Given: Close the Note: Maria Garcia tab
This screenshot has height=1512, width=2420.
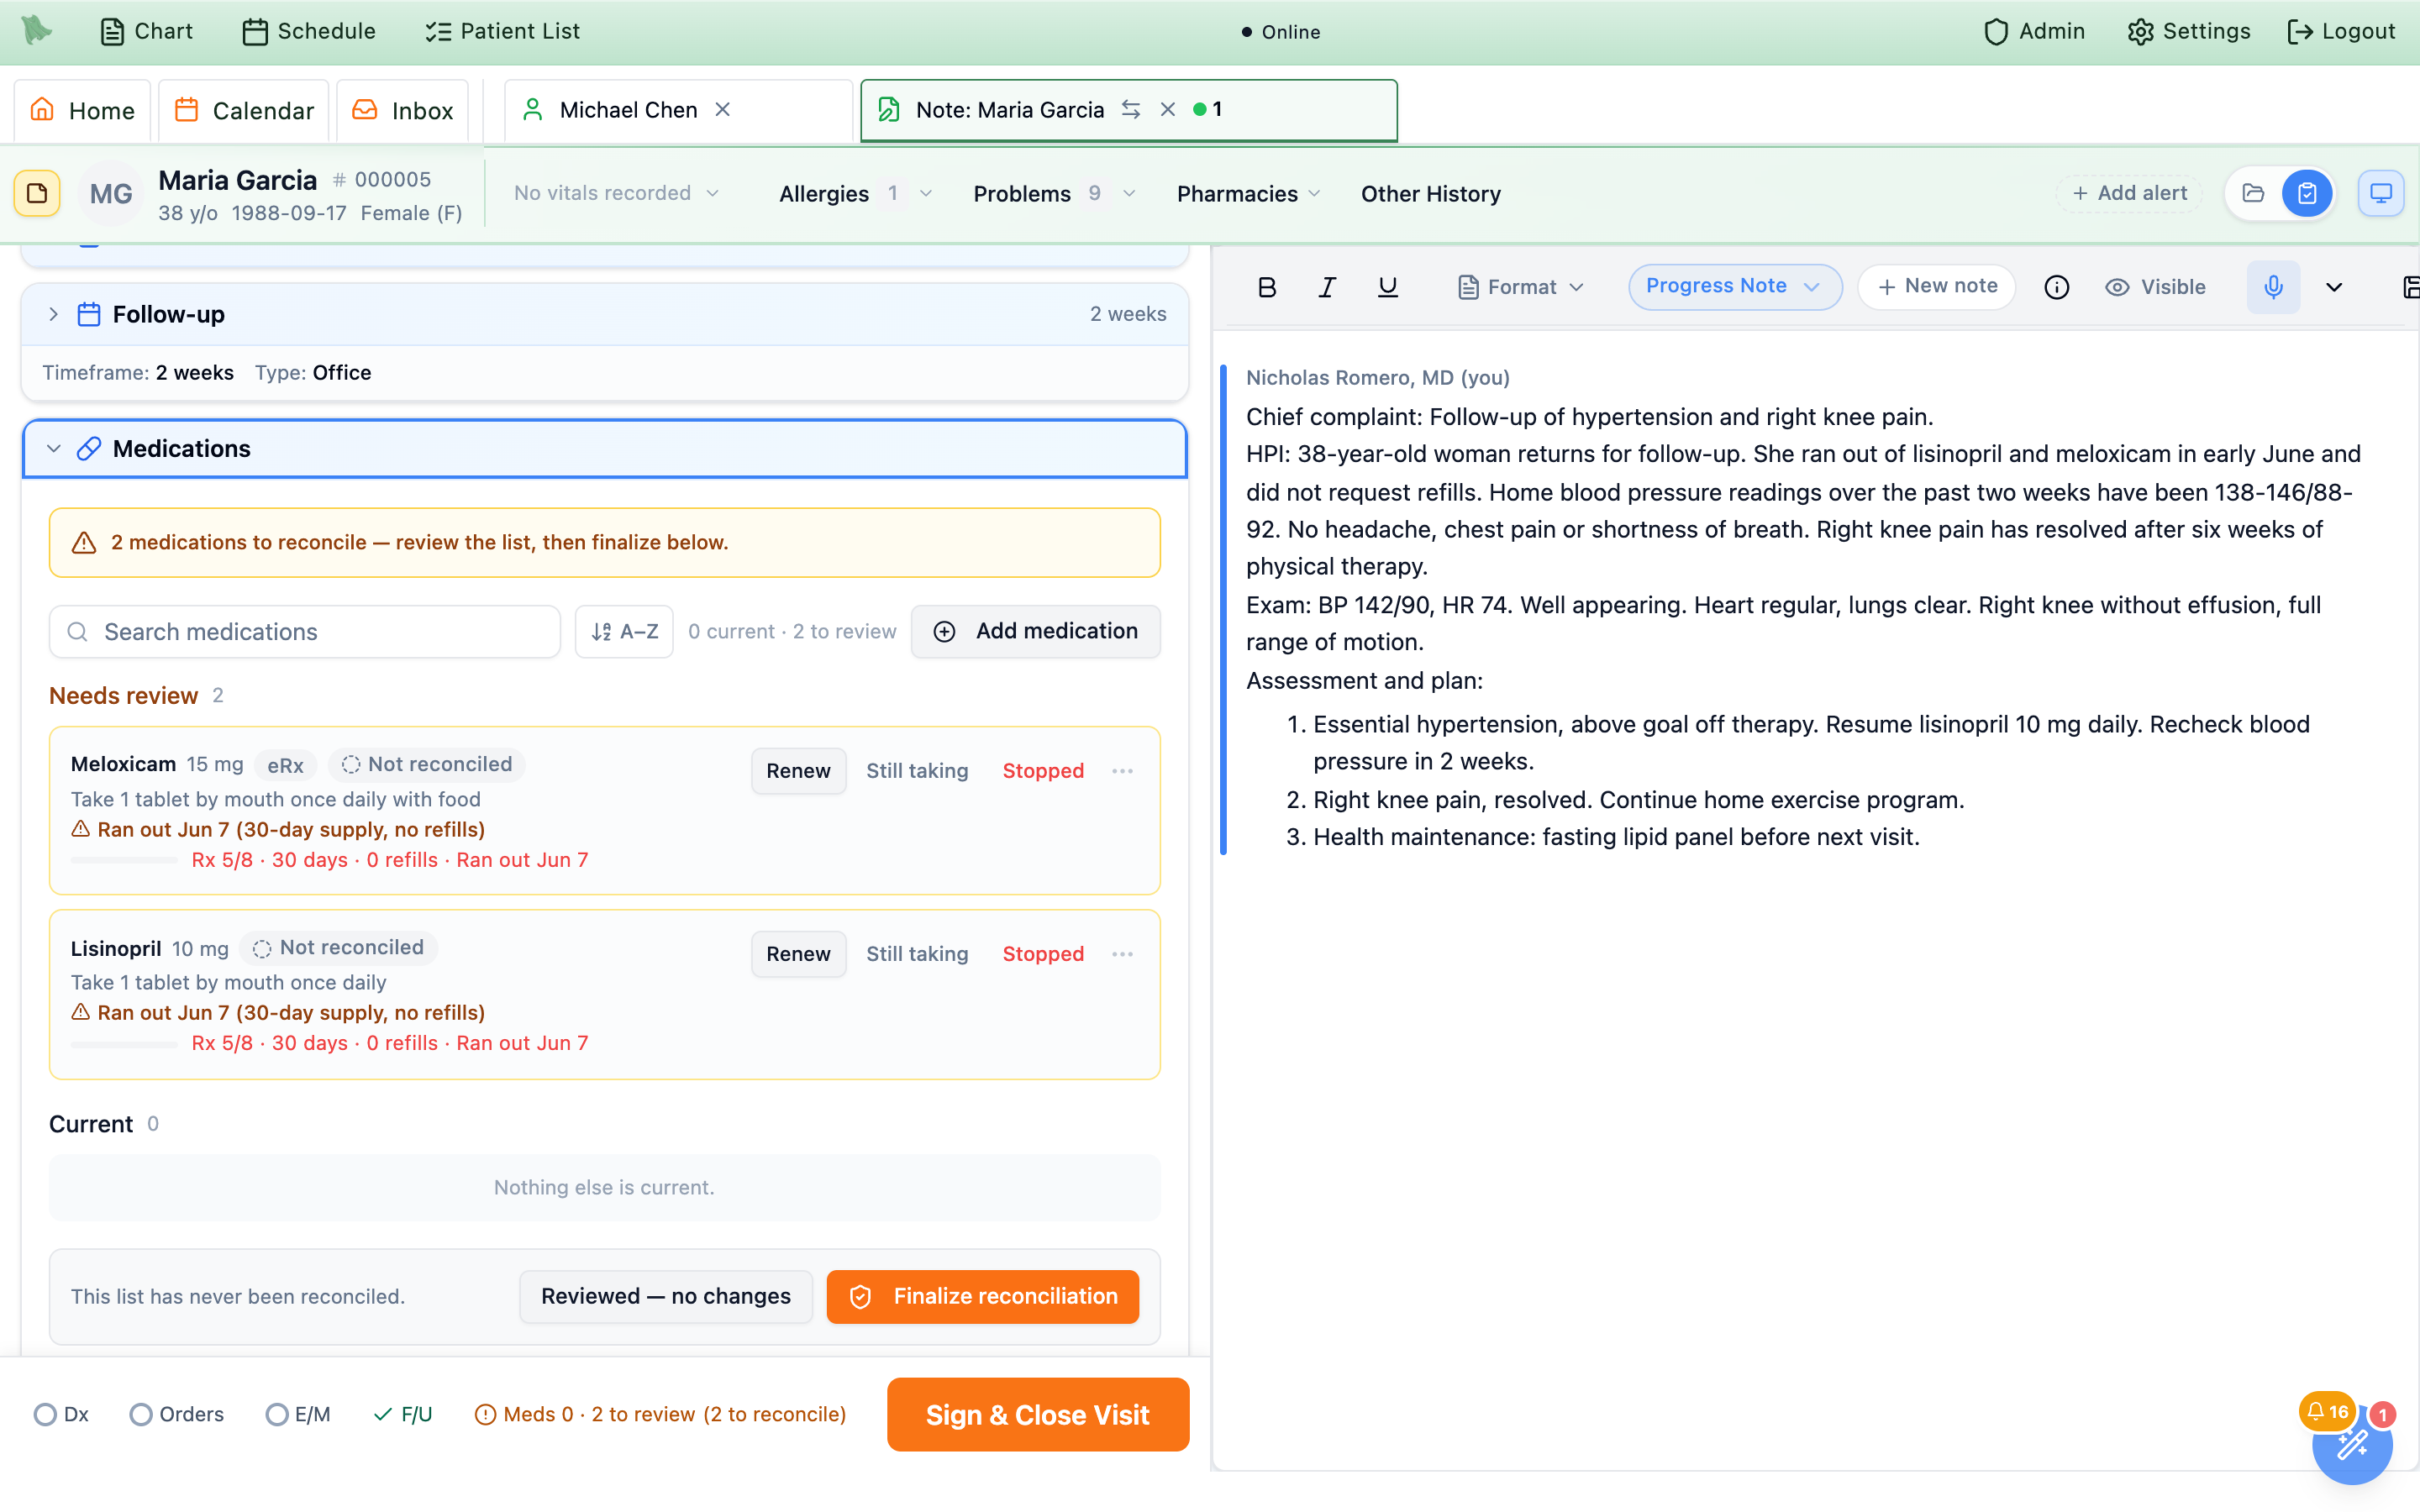Looking at the screenshot, I should 1167,109.
